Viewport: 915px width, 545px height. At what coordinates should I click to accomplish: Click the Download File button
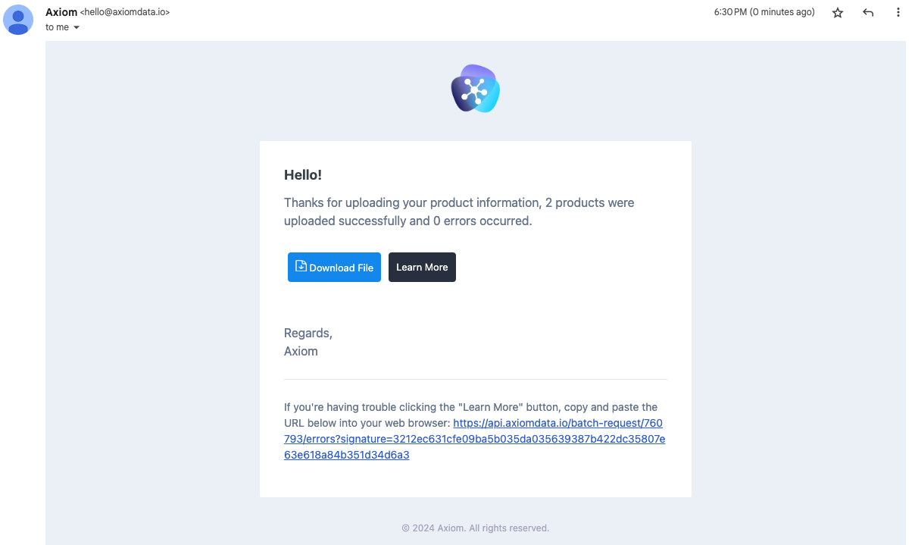pyautogui.click(x=334, y=267)
